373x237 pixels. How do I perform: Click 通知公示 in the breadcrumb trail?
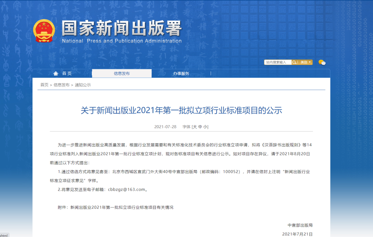[83, 85]
